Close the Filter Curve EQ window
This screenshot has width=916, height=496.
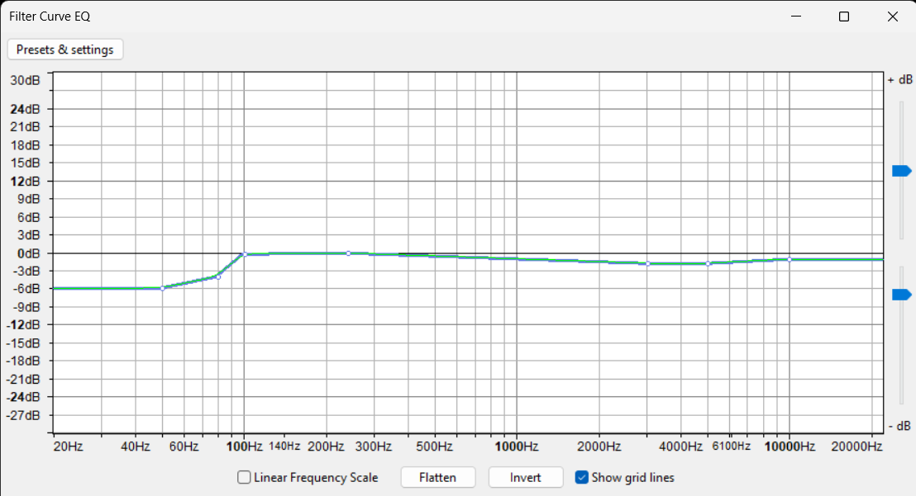pyautogui.click(x=893, y=17)
